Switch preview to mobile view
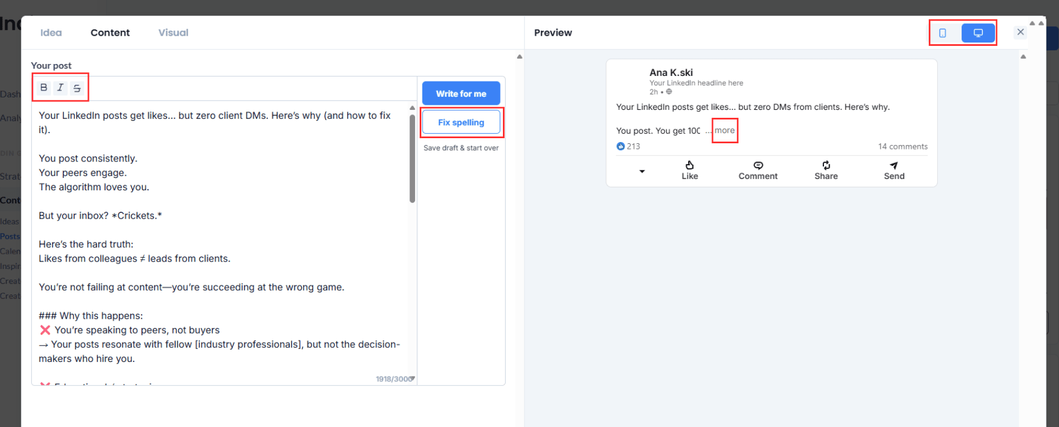Image resolution: width=1059 pixels, height=427 pixels. click(x=942, y=33)
